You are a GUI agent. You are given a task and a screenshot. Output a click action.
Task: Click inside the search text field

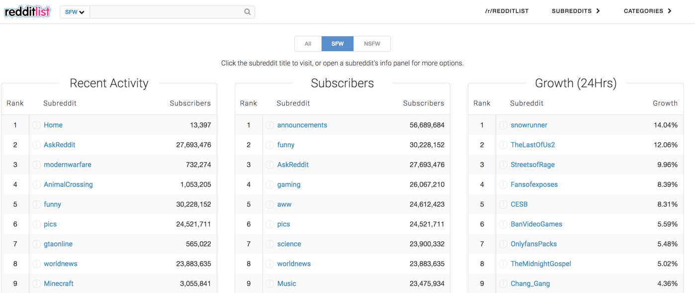[167, 12]
